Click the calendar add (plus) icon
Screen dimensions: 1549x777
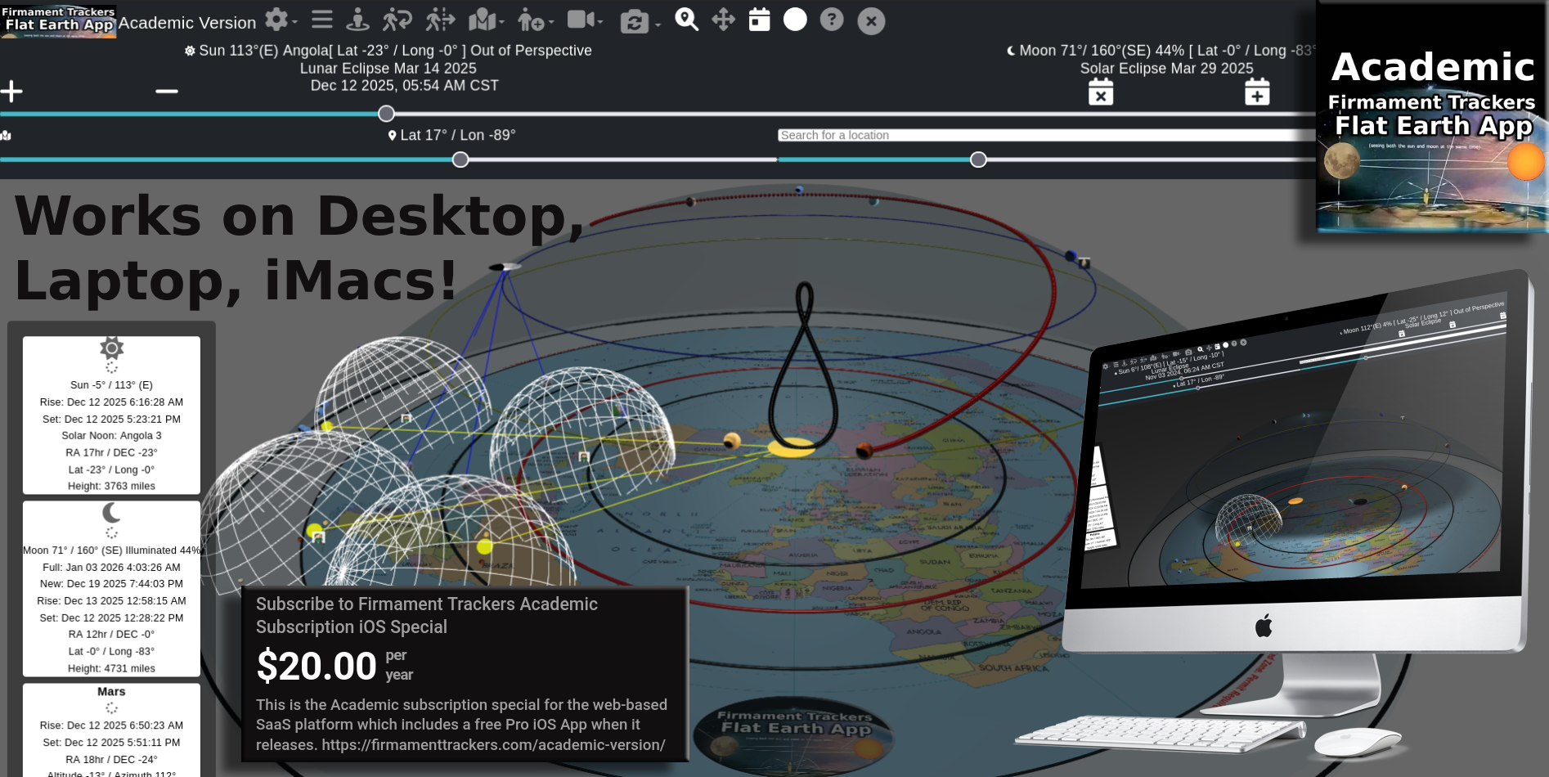[x=1257, y=92]
